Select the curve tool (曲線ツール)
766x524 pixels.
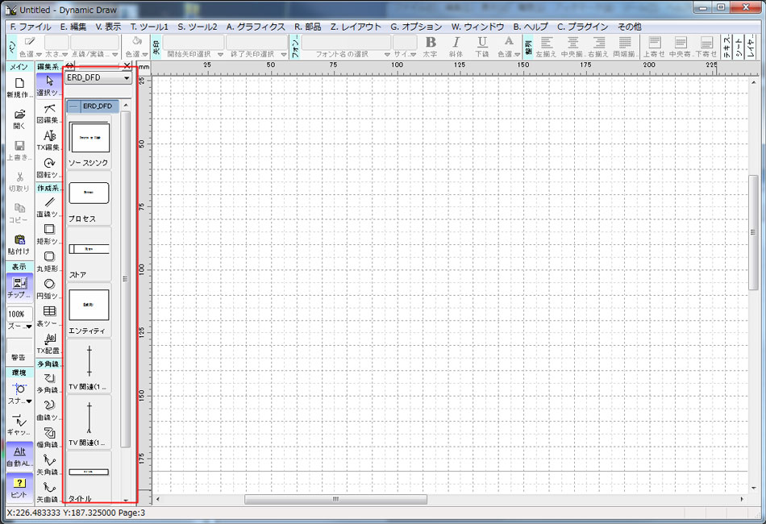(x=49, y=410)
